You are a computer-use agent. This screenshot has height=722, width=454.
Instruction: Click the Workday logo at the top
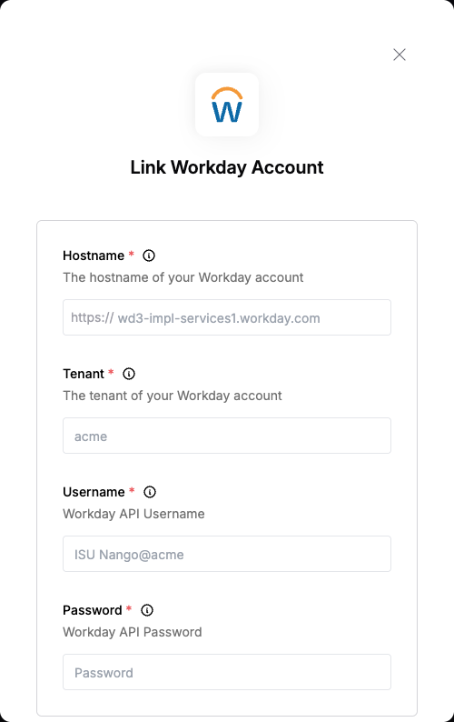227,105
